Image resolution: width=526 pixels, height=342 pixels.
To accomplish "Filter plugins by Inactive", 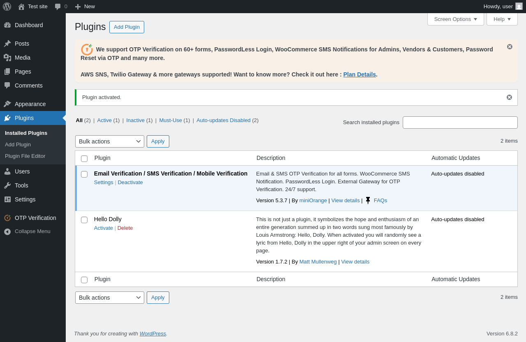I will [x=135, y=120].
